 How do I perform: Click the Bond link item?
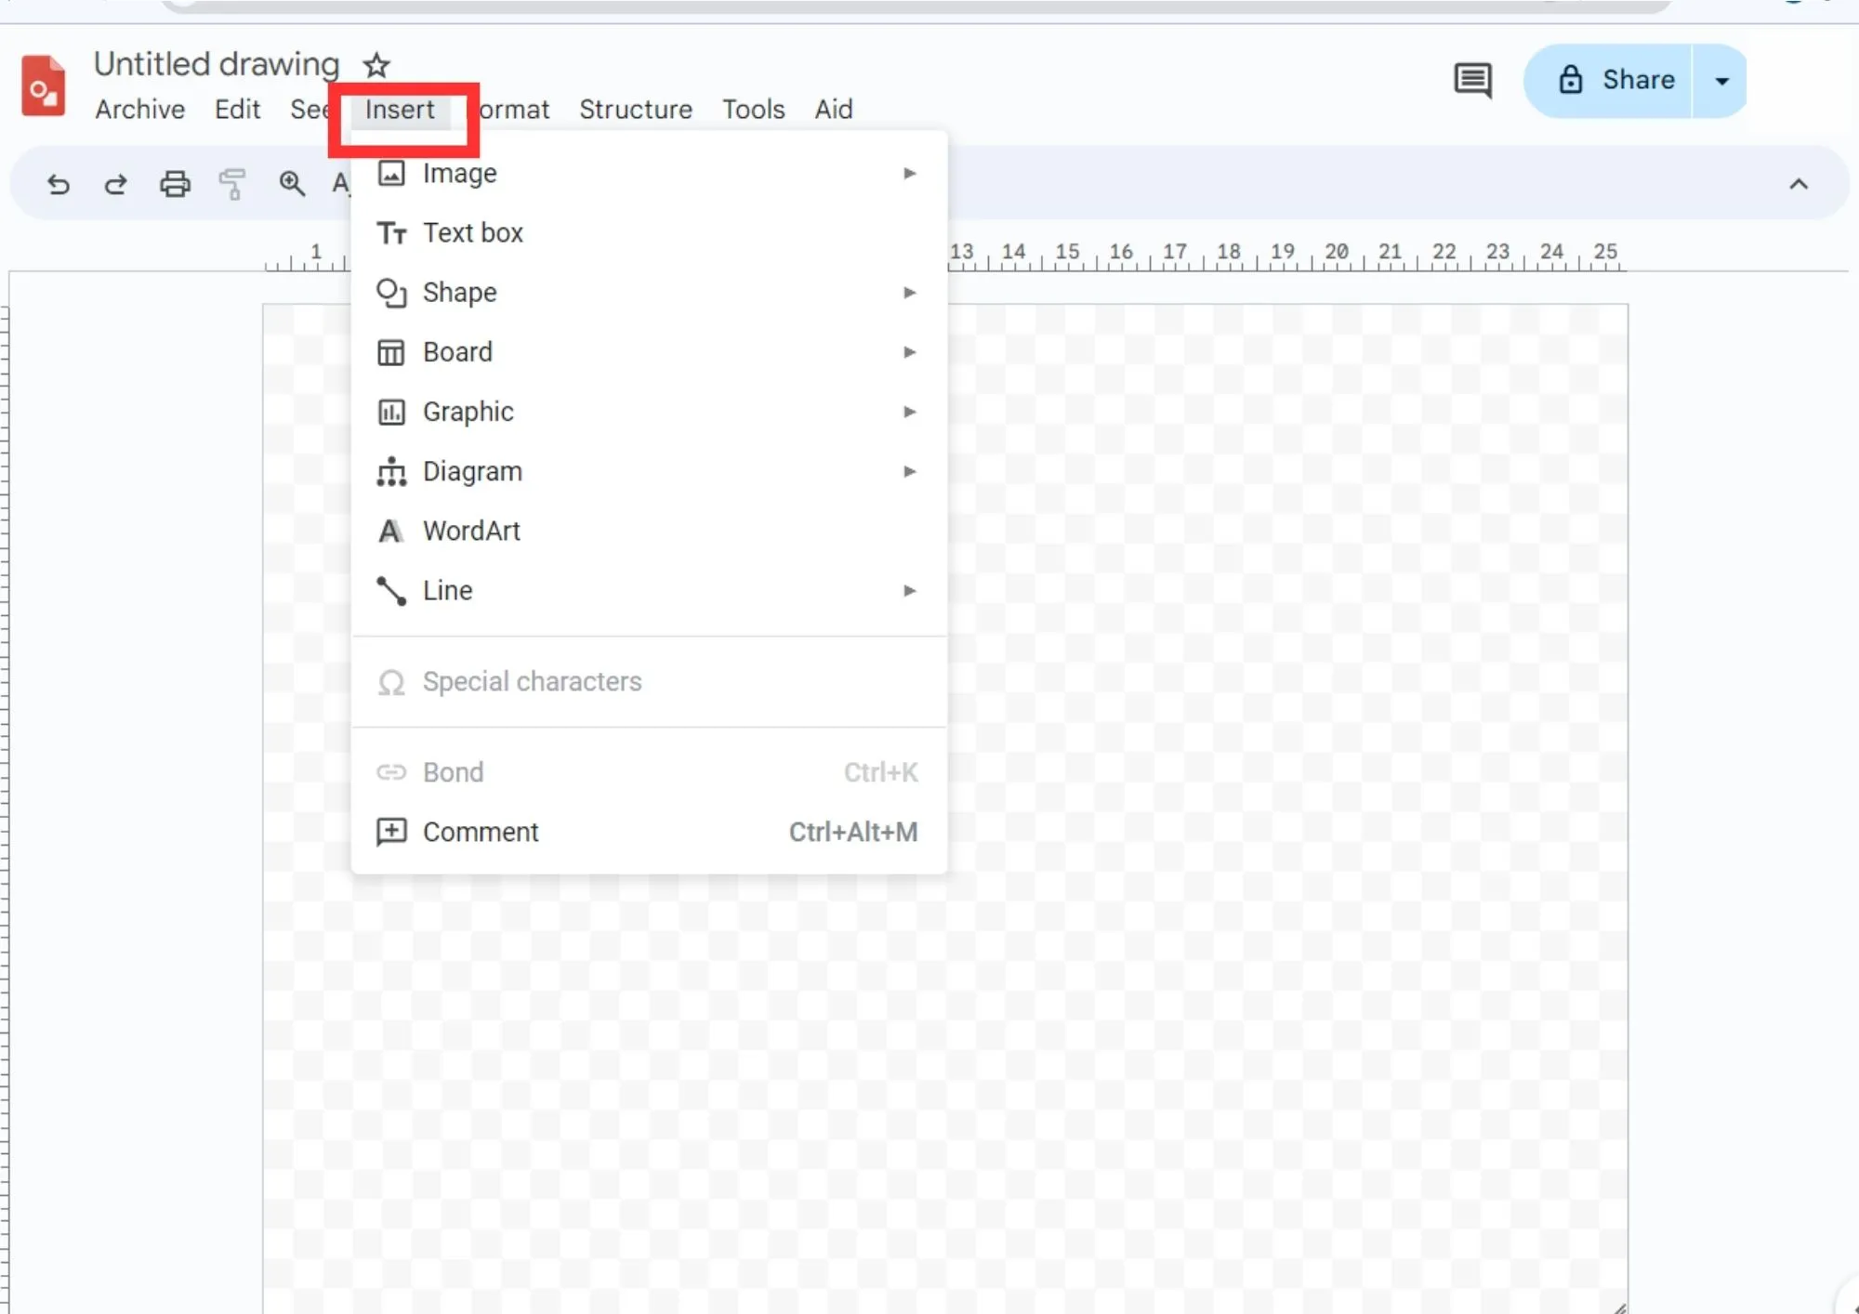coord(454,770)
